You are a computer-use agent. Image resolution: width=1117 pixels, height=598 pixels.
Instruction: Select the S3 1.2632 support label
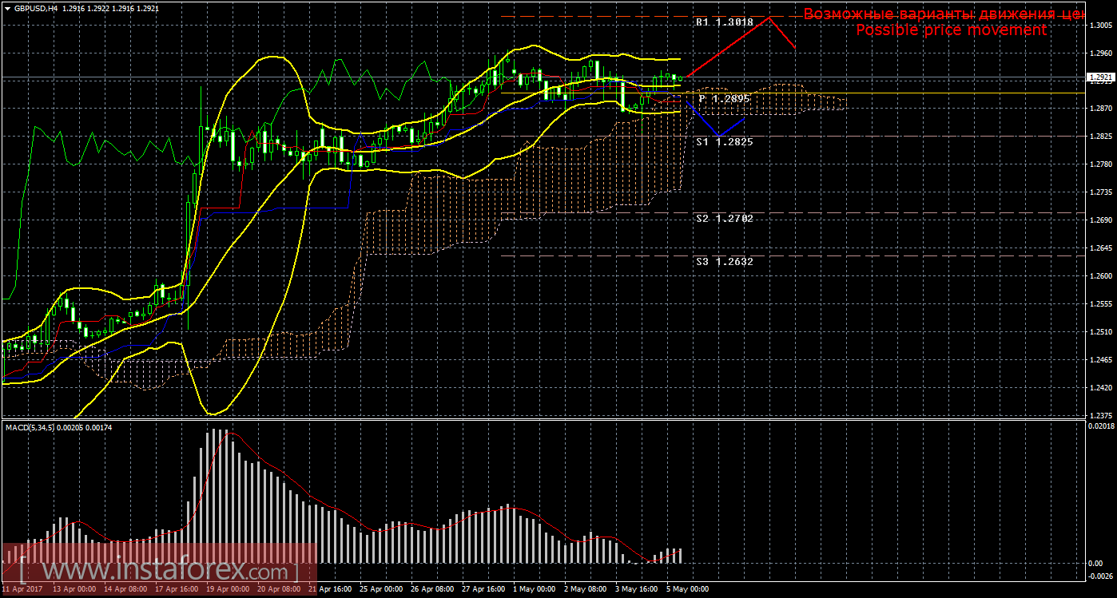[x=724, y=261]
